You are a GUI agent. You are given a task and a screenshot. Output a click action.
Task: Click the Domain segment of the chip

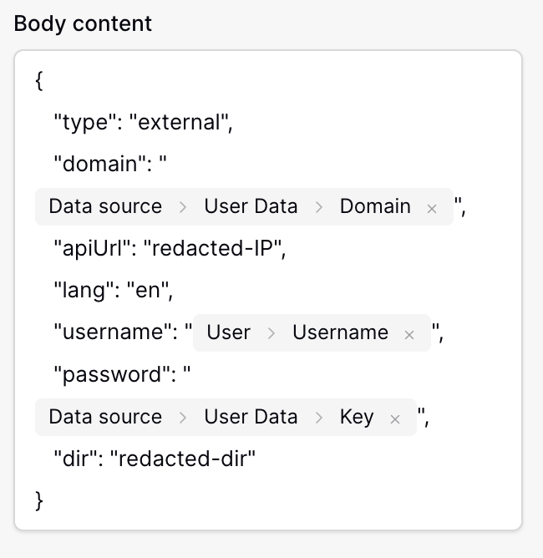point(375,206)
